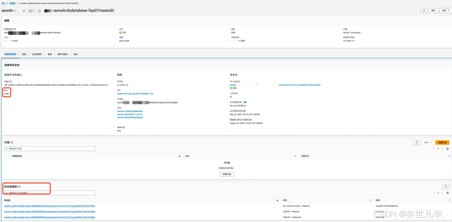Select the 连接和安全性 tab
Image resolution: width=452 pixels, height=222 pixels.
(10, 54)
